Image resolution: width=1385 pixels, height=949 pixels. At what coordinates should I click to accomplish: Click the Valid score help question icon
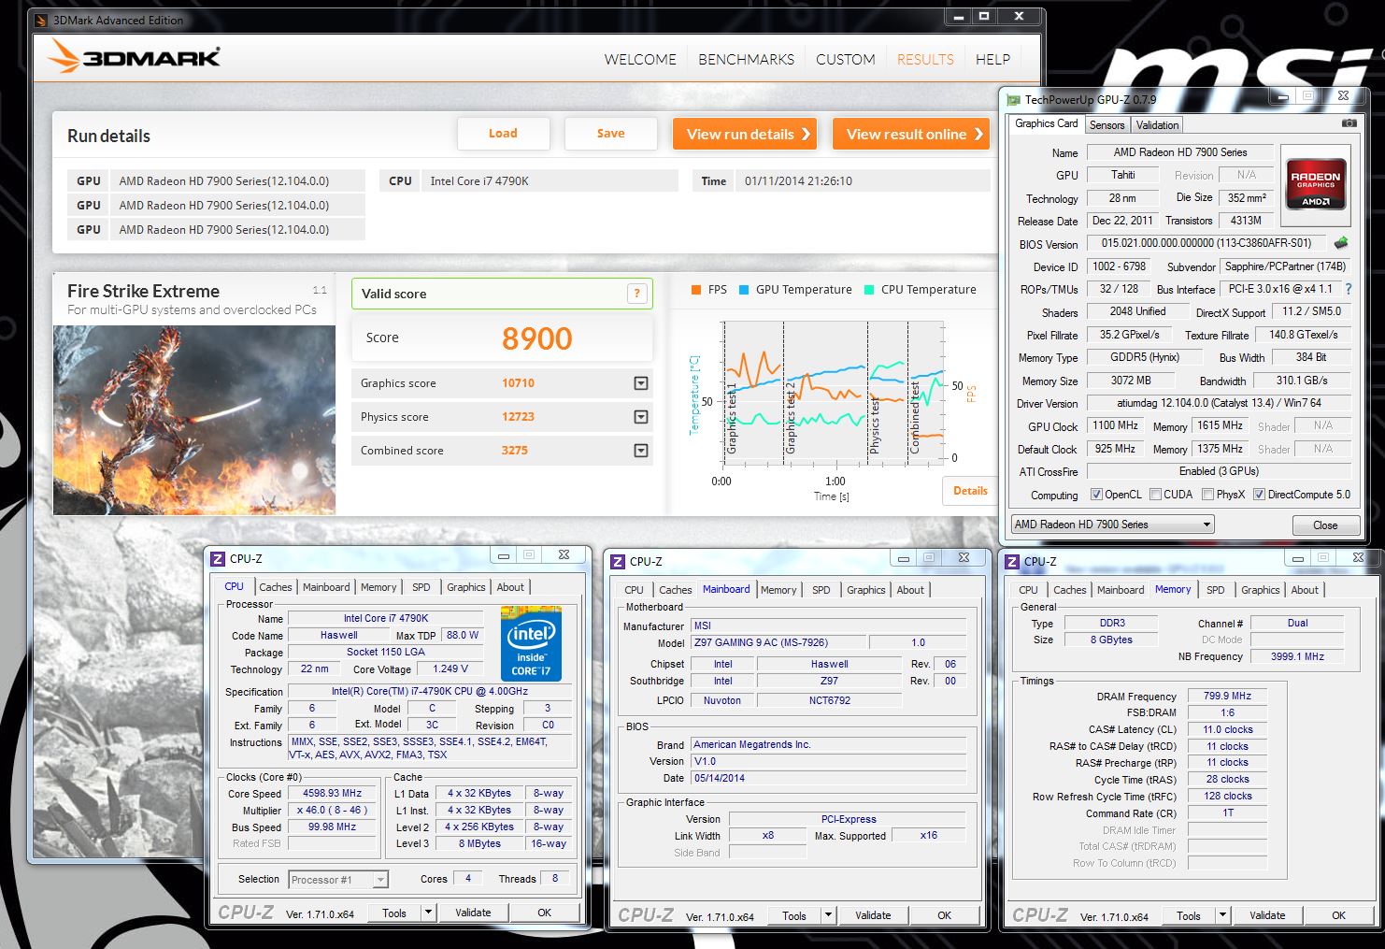[x=637, y=294]
